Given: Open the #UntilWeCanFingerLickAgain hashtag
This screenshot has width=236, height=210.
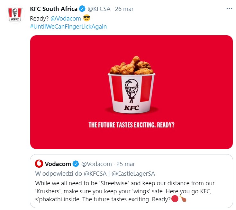Looking at the screenshot, I should 68,26.
